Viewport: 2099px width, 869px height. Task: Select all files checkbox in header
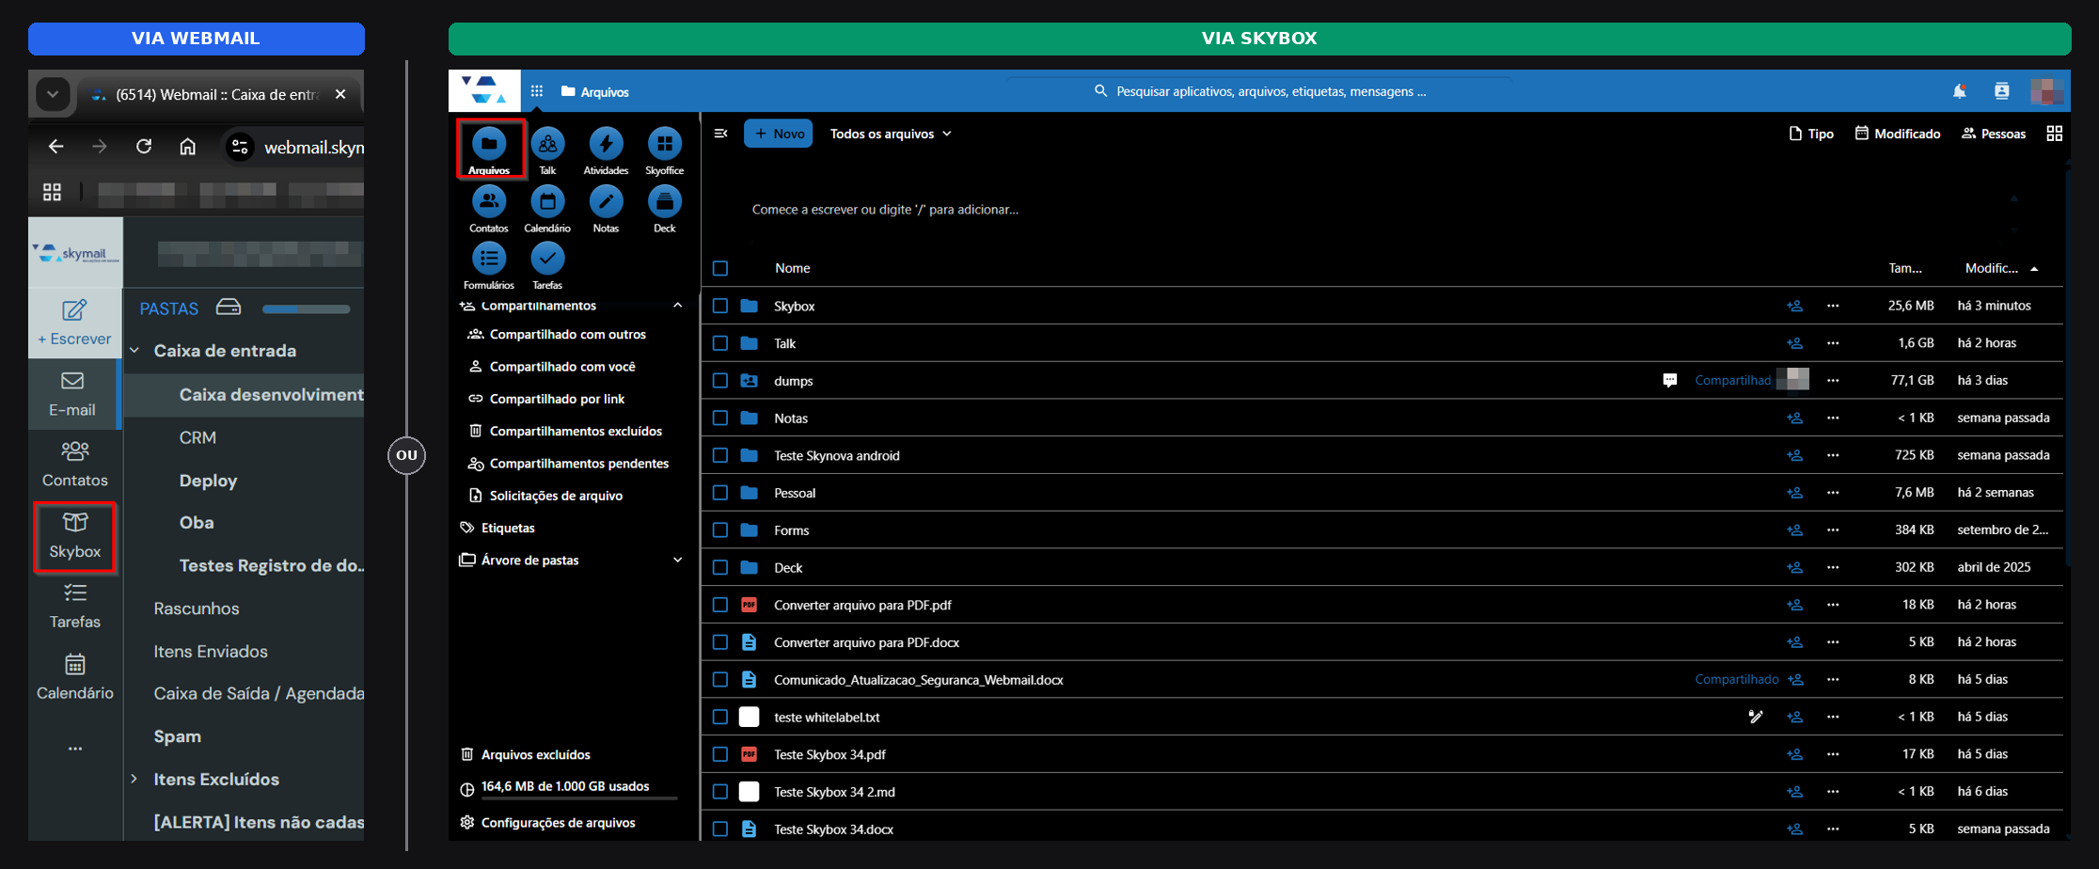click(x=720, y=268)
